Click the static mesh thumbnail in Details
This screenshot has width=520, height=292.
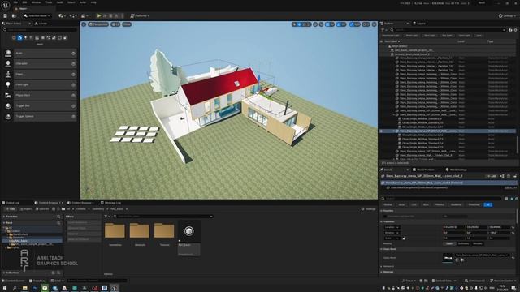(x=448, y=258)
